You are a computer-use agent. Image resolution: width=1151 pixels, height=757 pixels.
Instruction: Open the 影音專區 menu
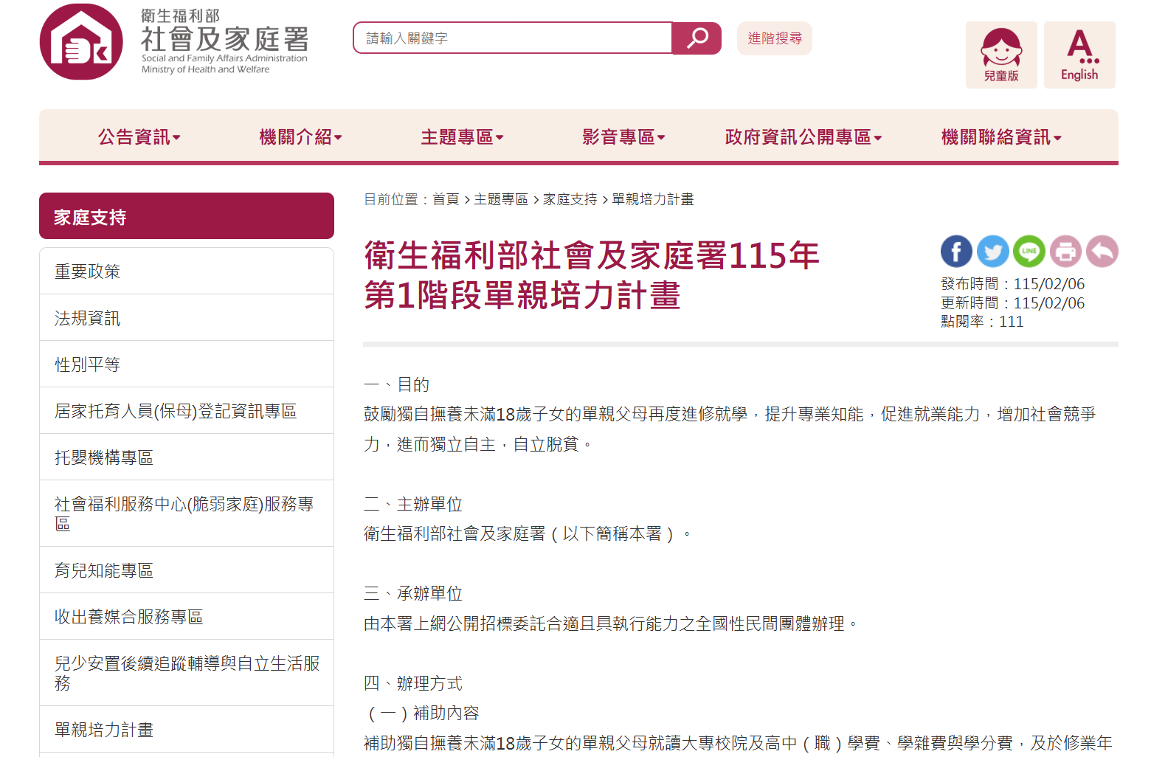coord(623,137)
